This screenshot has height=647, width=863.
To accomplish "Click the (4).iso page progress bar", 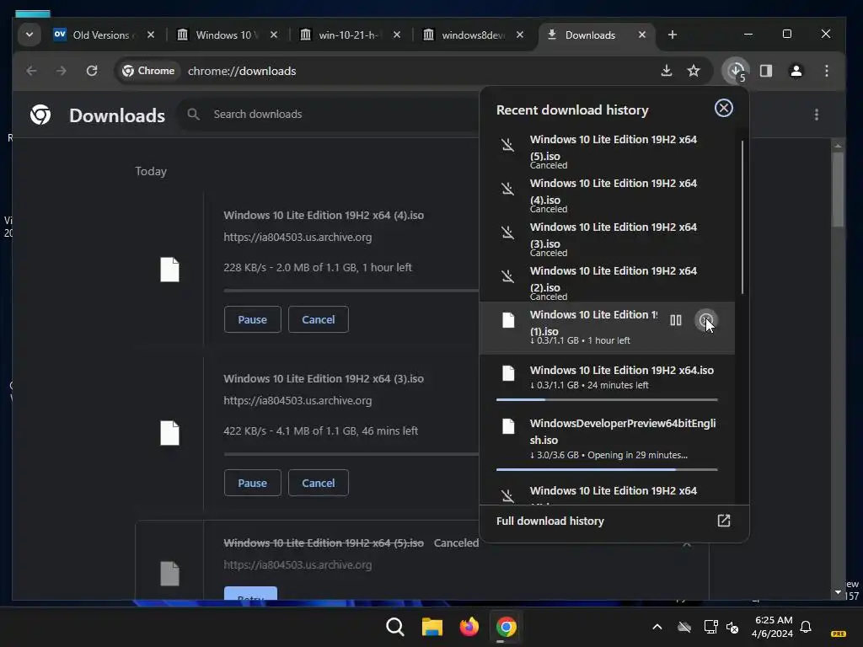I will click(351, 290).
